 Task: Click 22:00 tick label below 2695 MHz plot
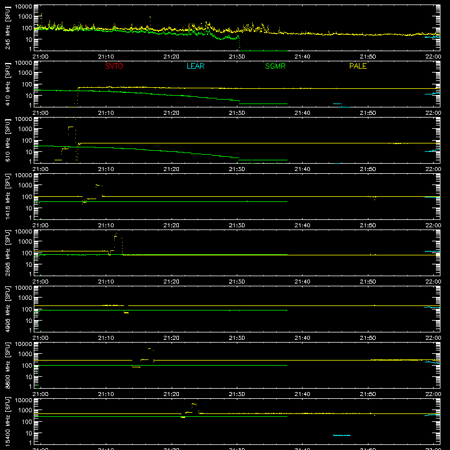click(x=433, y=282)
